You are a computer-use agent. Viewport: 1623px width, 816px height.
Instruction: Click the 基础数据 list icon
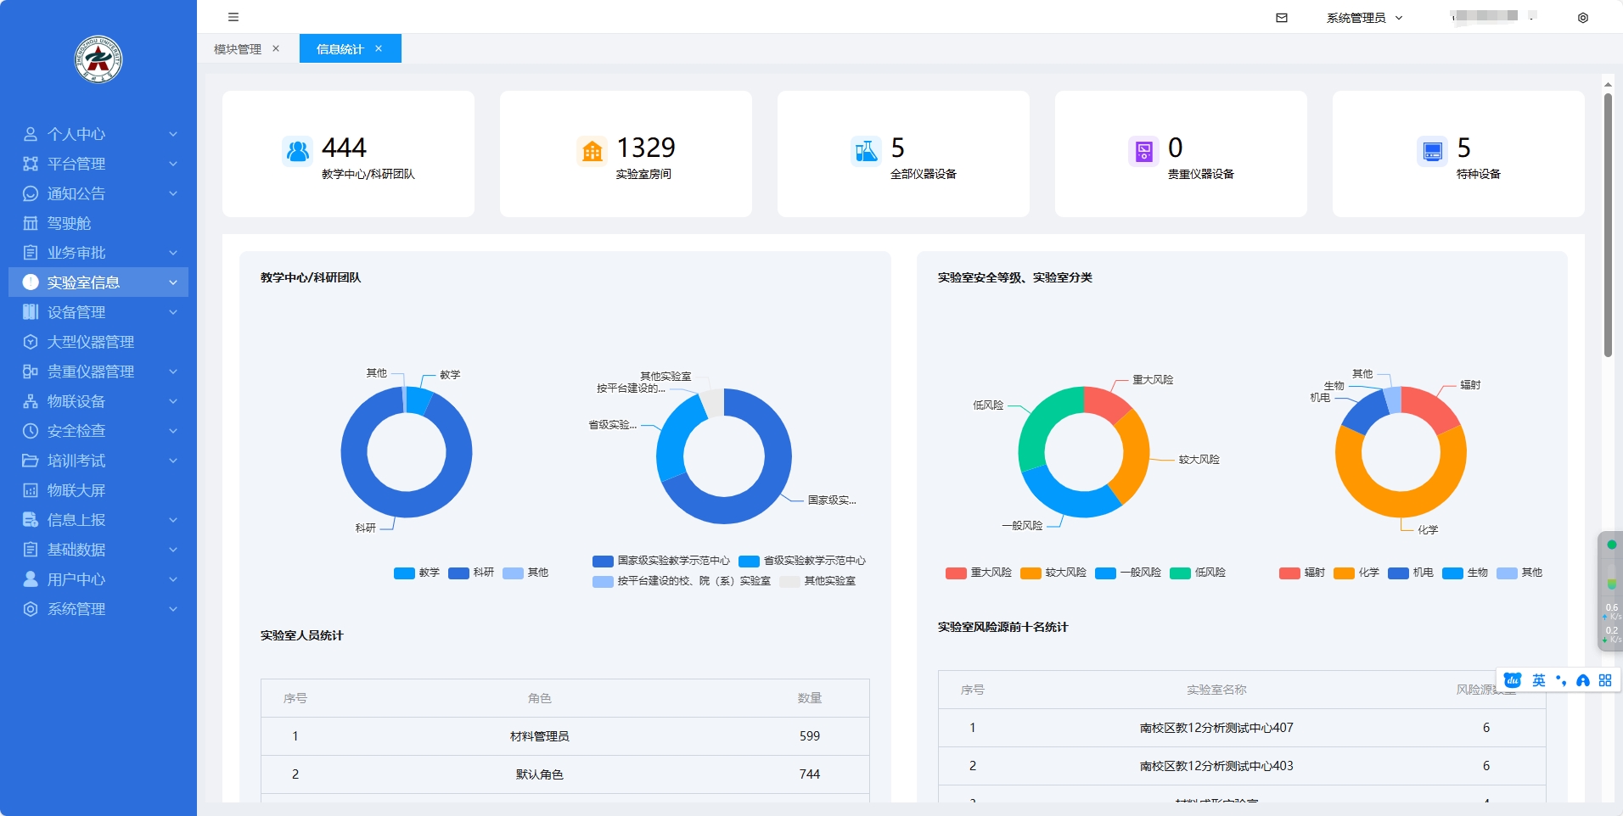[x=31, y=550]
